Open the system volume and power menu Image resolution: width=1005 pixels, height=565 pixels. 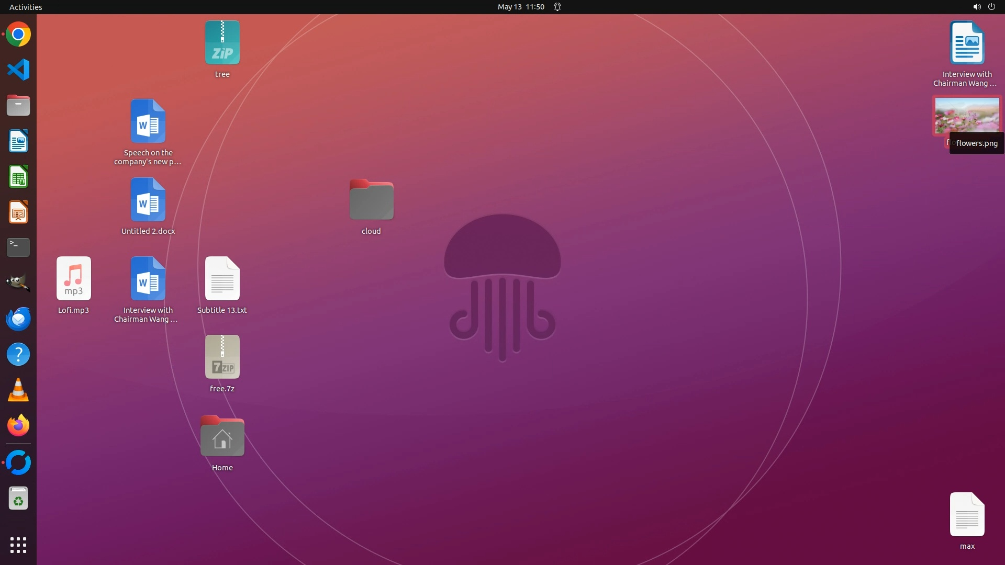point(984,7)
